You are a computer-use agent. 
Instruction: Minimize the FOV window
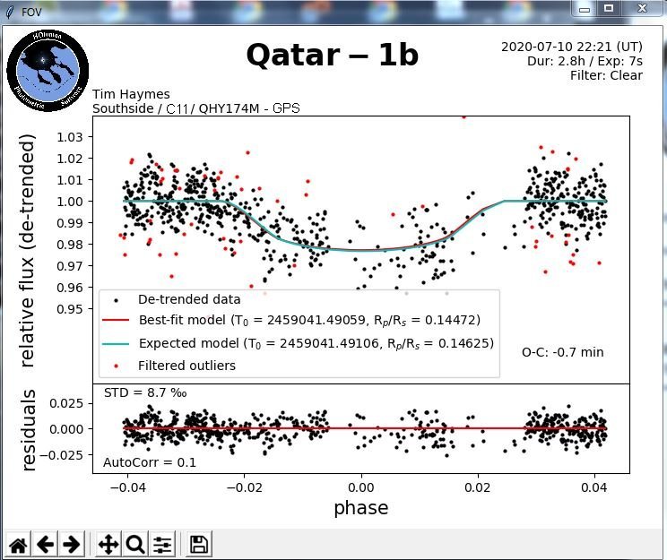coord(584,8)
